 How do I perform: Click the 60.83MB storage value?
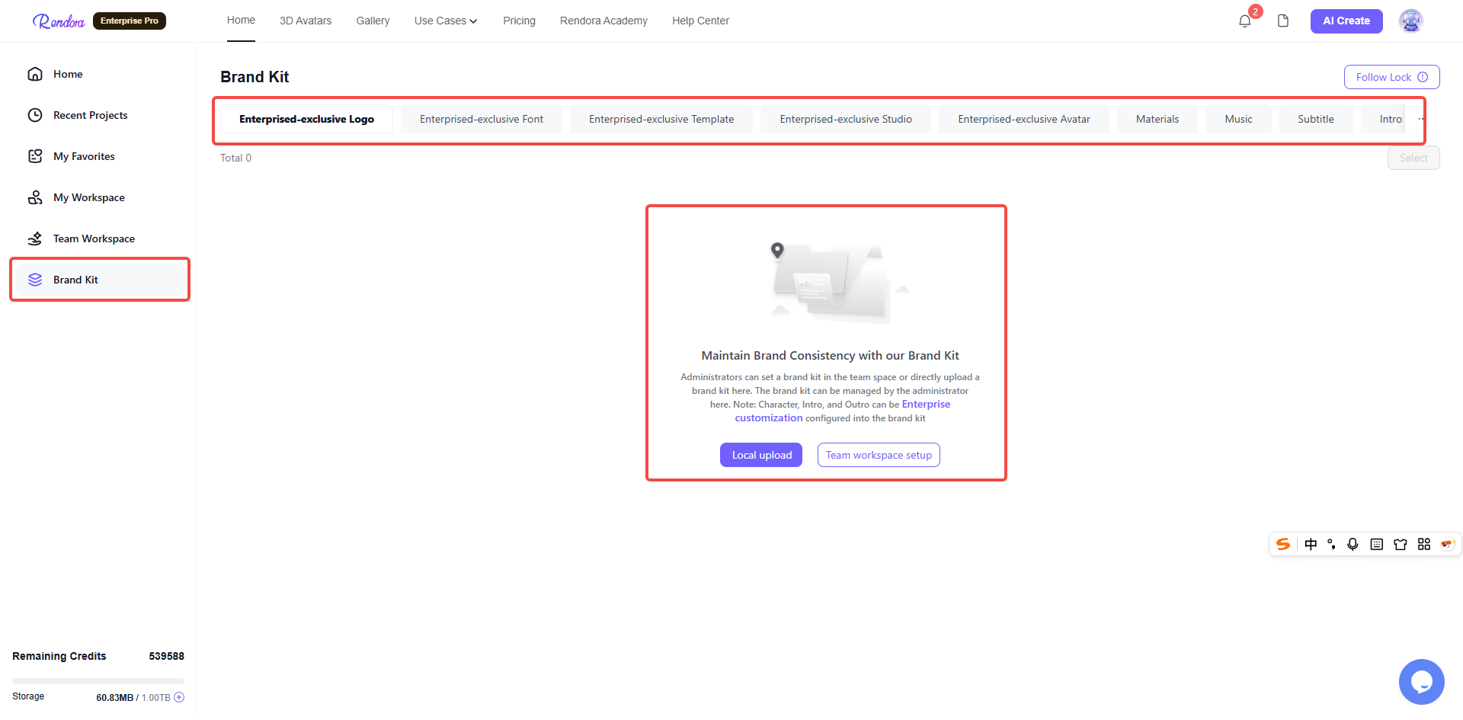click(114, 697)
